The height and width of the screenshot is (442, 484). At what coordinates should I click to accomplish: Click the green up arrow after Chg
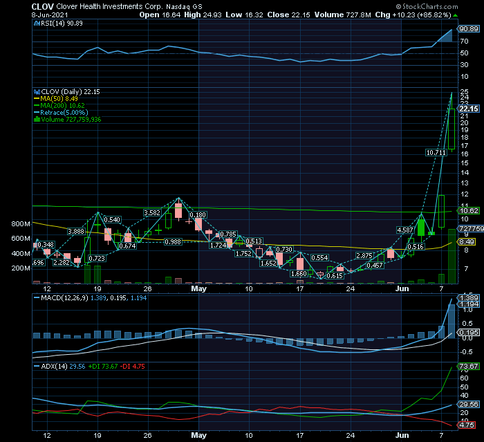click(x=456, y=15)
